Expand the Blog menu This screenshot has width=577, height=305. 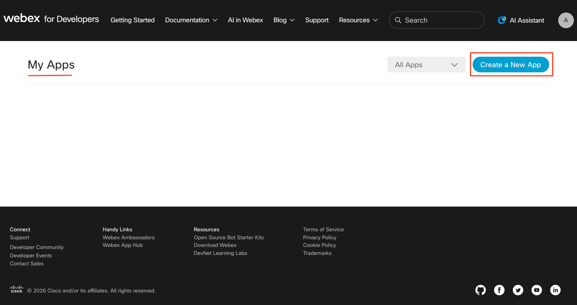pos(284,20)
